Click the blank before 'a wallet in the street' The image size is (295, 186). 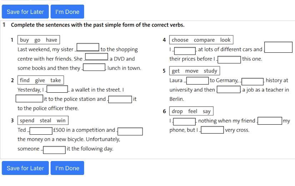[57, 89]
